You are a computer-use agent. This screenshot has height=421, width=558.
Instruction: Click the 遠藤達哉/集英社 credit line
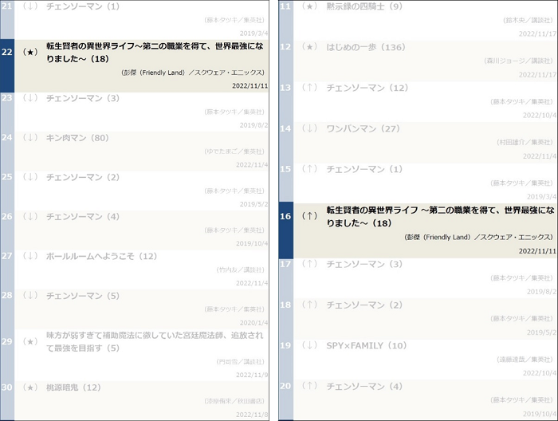[525, 360]
